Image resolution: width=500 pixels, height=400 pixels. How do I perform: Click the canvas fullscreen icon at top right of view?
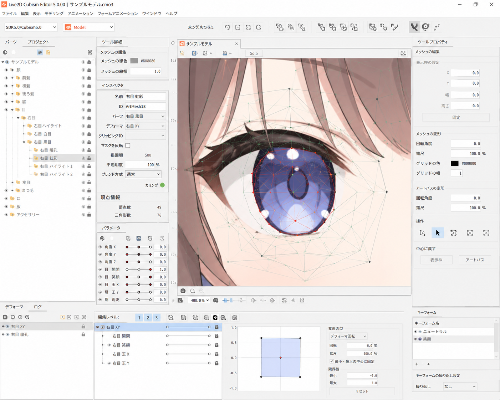click(x=403, y=53)
